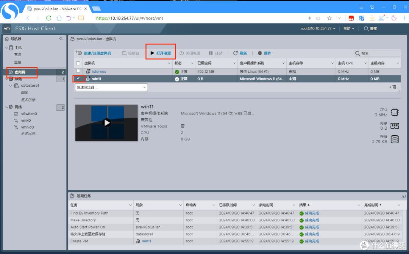Open the Help dropdown menu
Screen dimensions: 409x254
(349, 28)
